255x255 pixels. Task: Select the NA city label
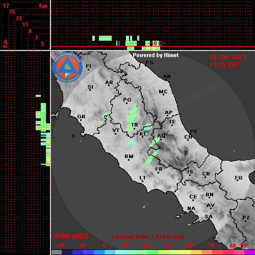(191, 209)
